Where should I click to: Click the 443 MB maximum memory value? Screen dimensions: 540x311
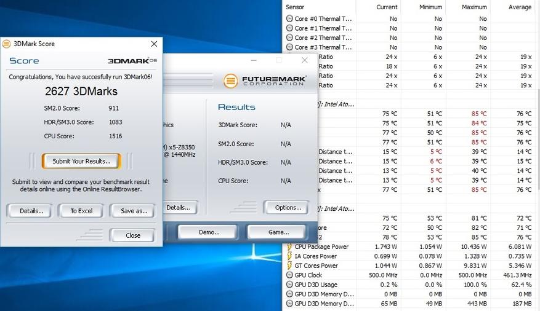pyautogui.click(x=477, y=304)
